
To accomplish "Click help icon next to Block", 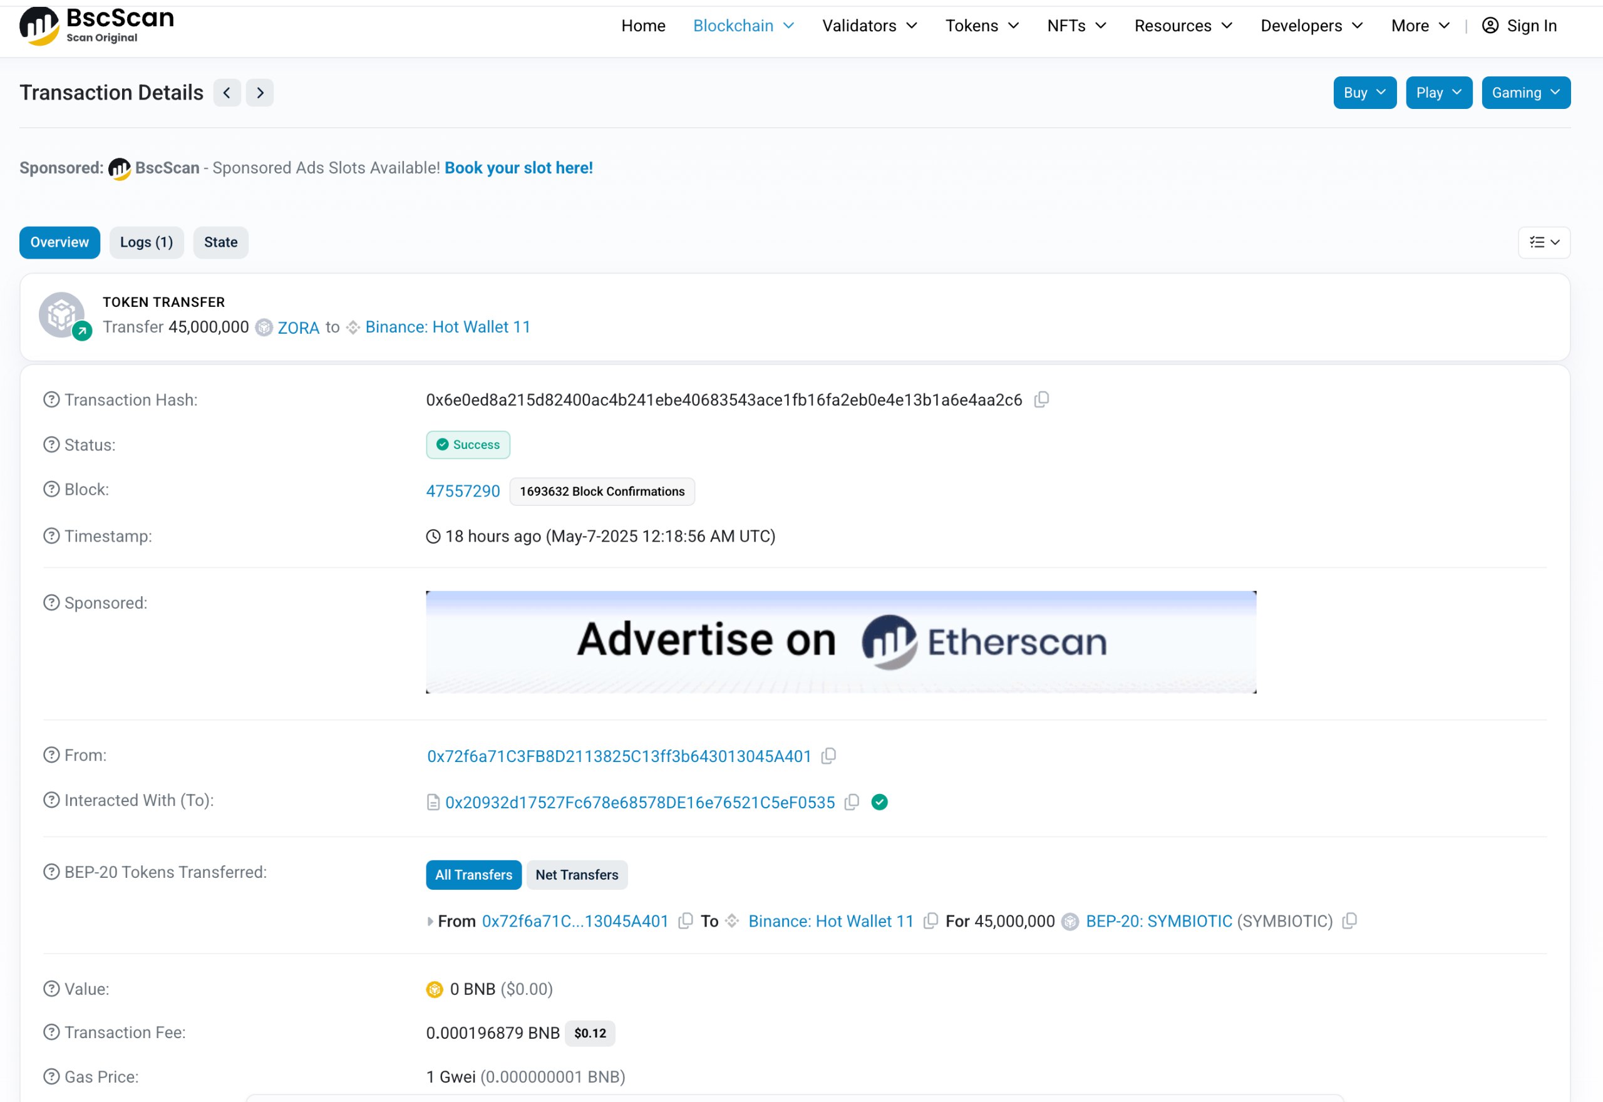I will [x=52, y=490].
